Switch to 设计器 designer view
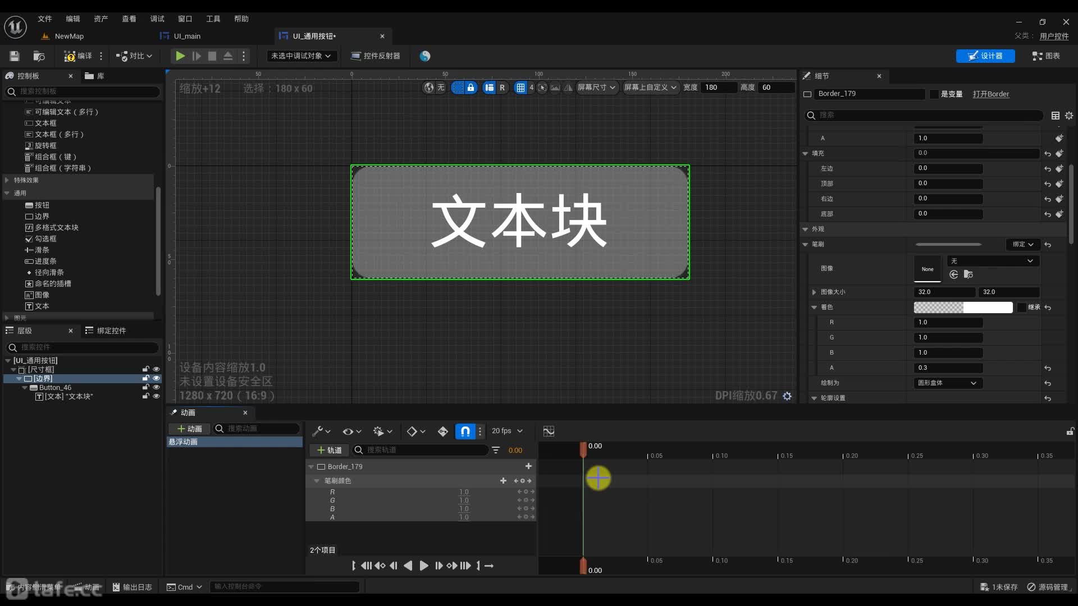 [x=985, y=56]
